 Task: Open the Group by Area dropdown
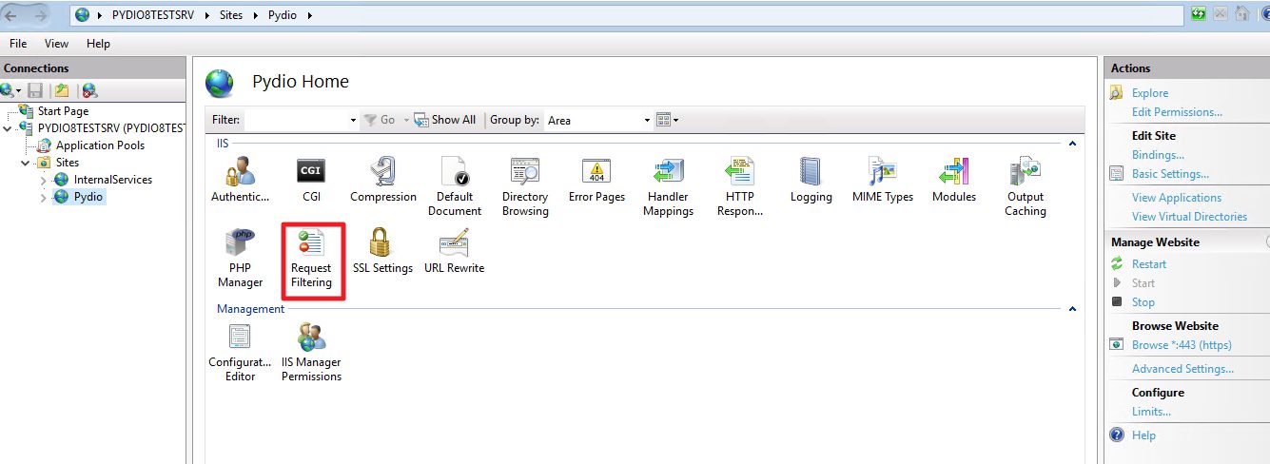click(x=647, y=120)
